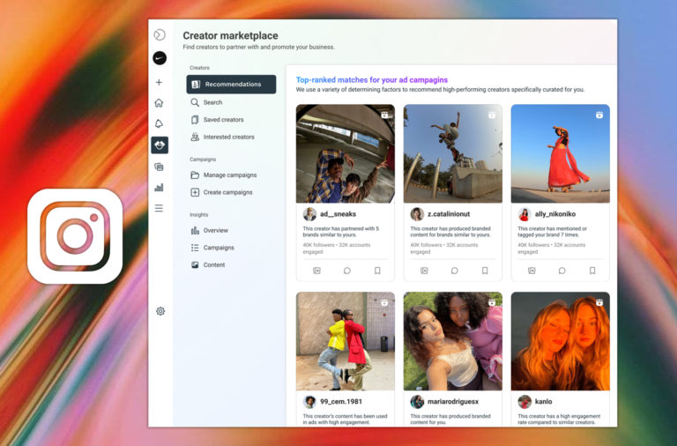The height and width of the screenshot is (446, 677).
Task: Click ally_nikoniko profile avatar
Action: tap(524, 214)
